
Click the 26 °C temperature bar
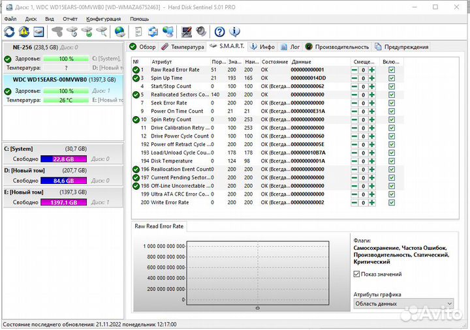(x=66, y=100)
